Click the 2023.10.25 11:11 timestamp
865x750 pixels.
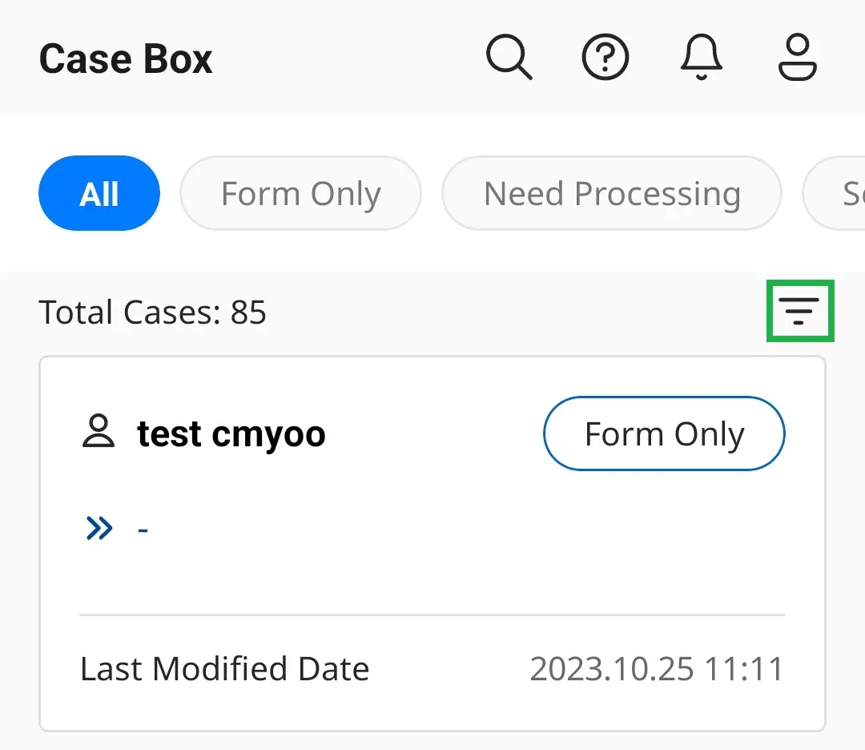point(657,669)
